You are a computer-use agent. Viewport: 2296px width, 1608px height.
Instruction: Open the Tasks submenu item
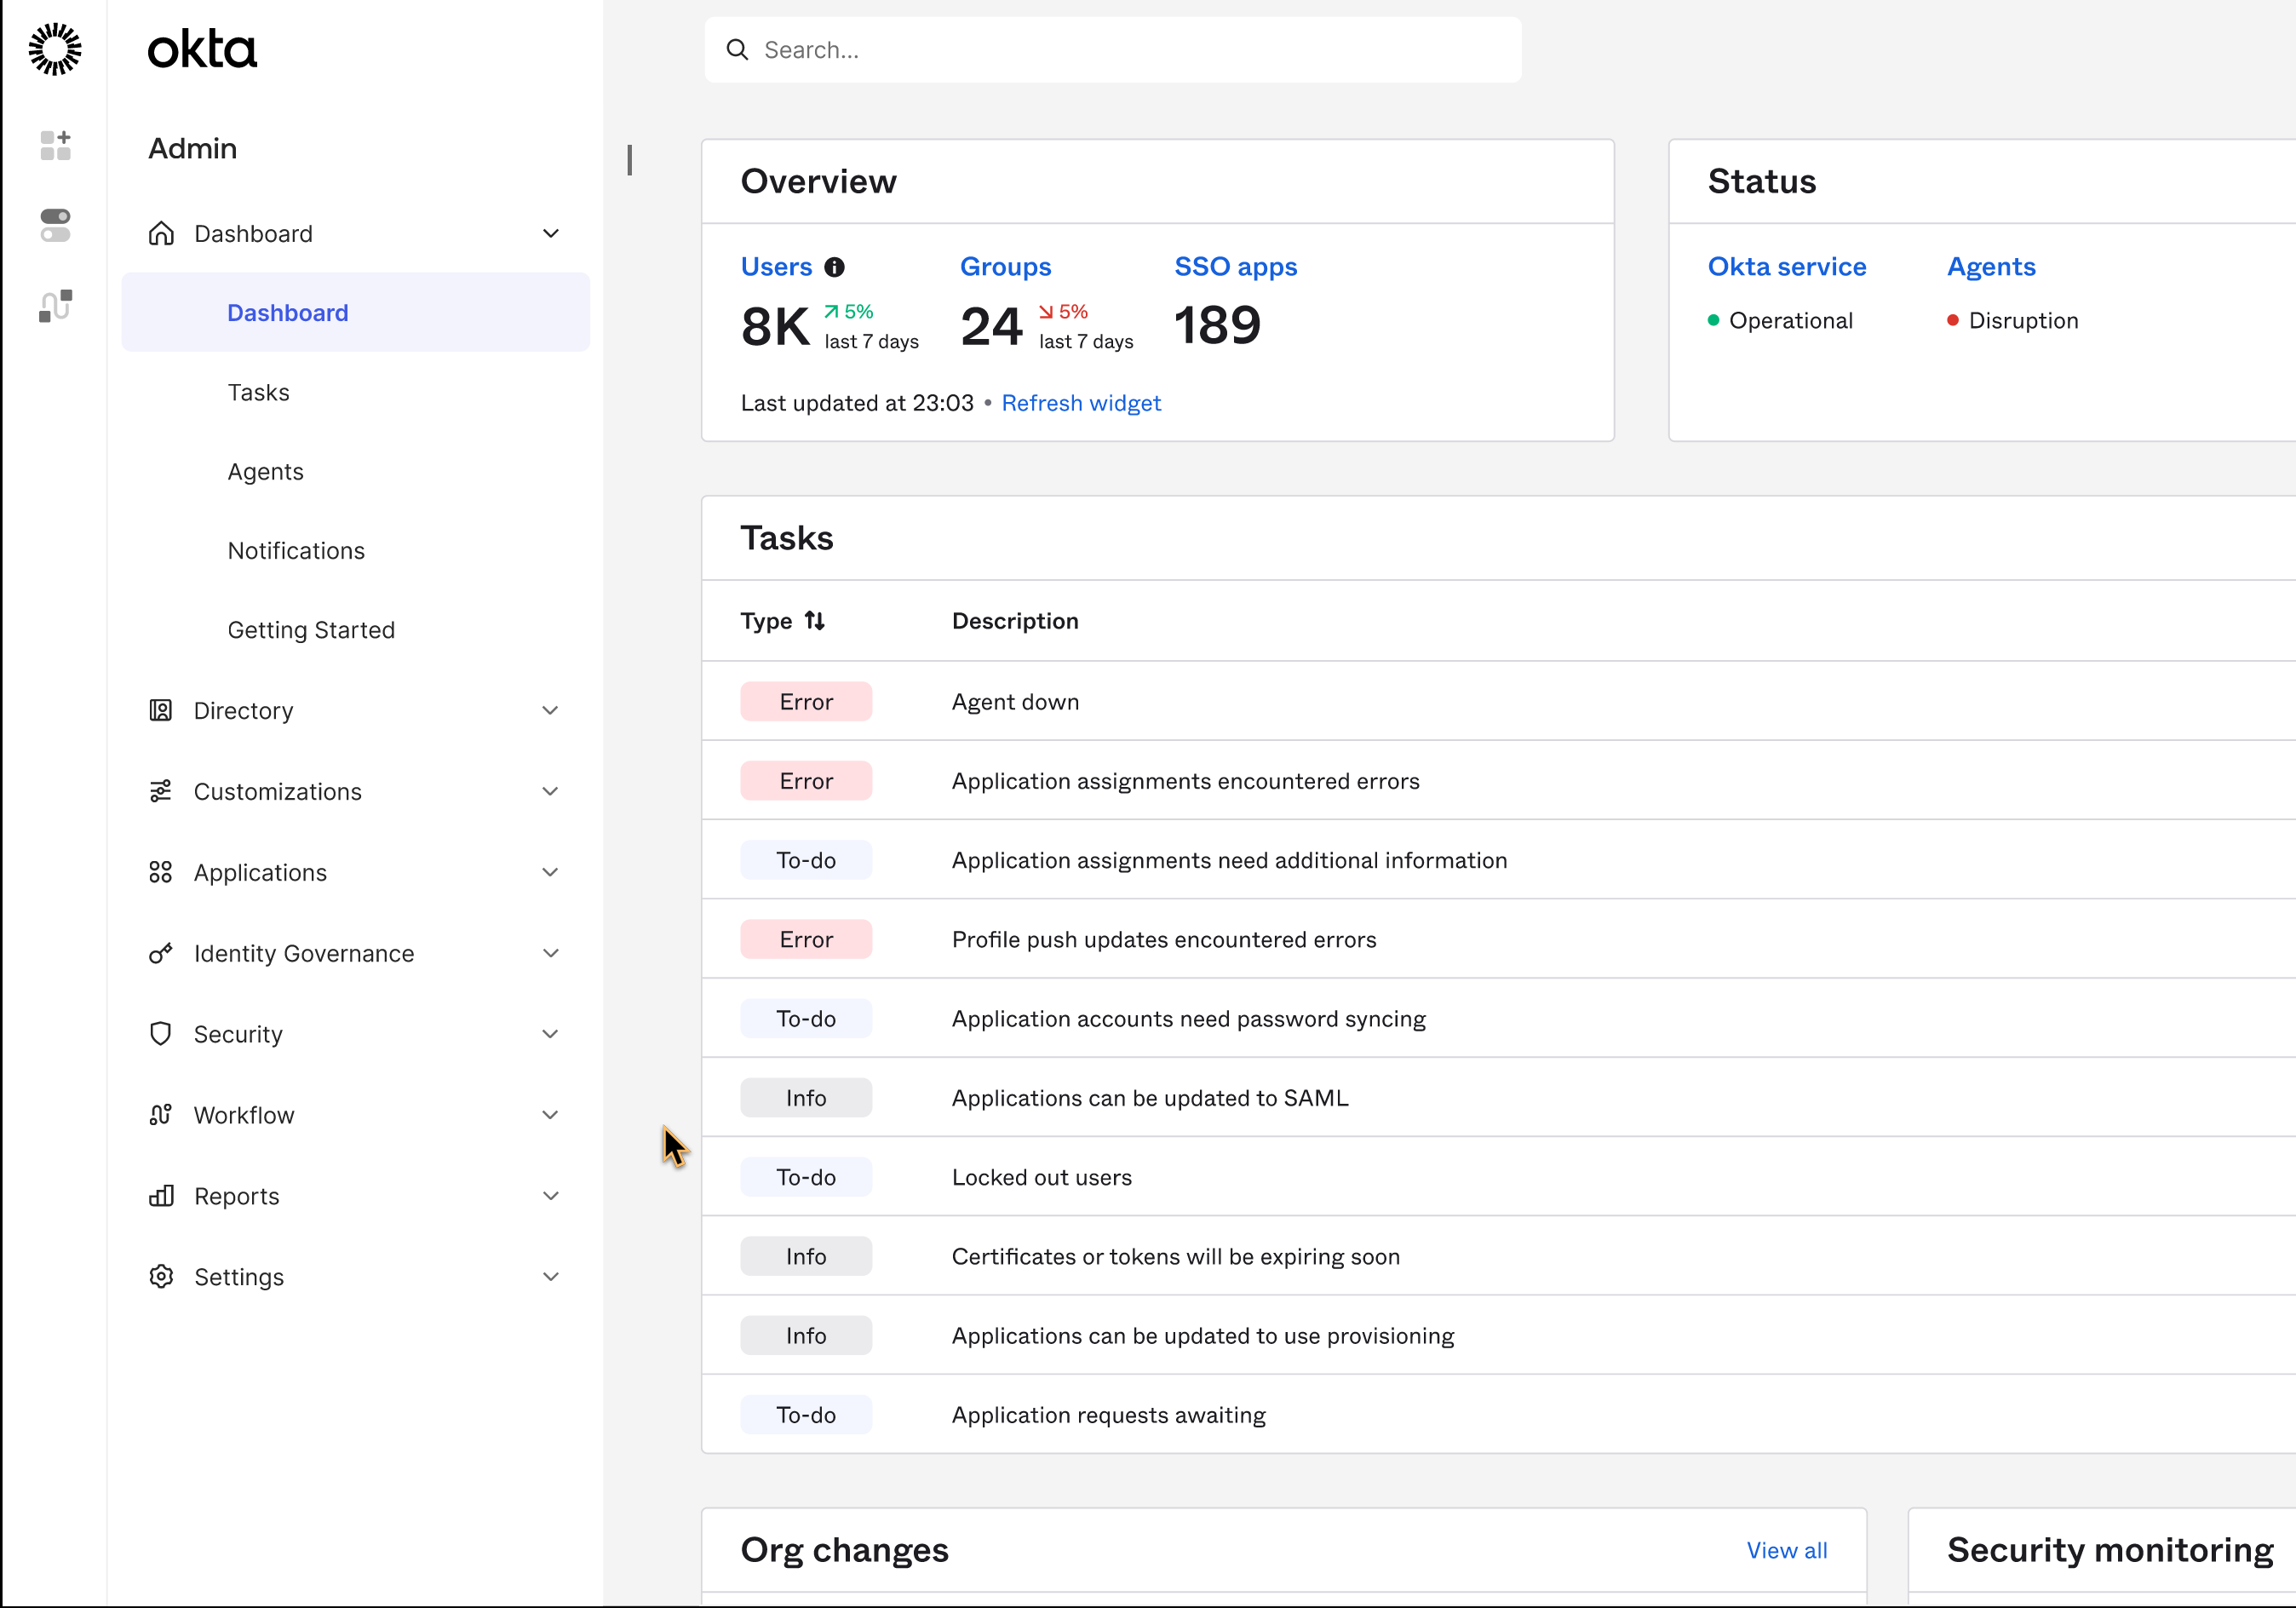tap(258, 392)
